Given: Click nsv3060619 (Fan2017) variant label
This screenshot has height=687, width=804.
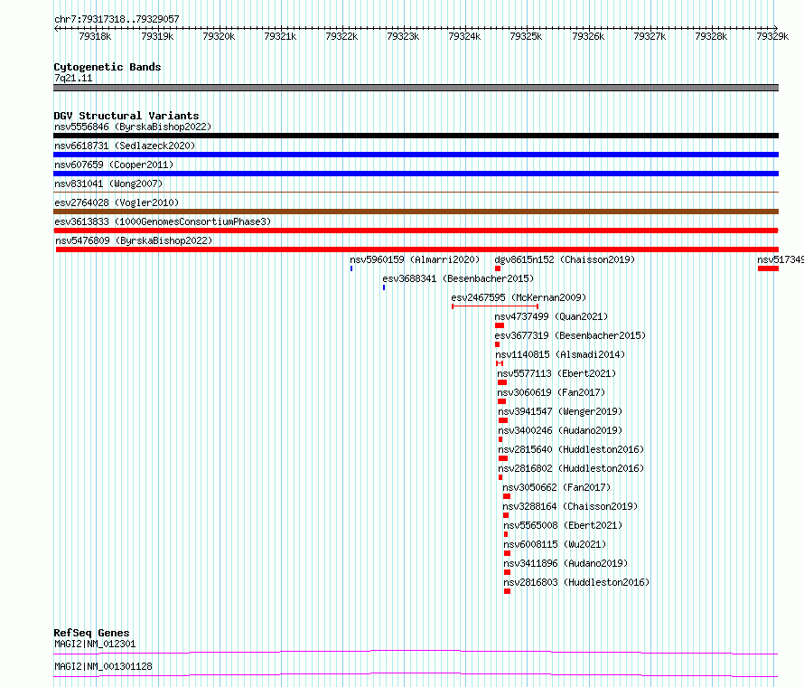Looking at the screenshot, I should [551, 392].
